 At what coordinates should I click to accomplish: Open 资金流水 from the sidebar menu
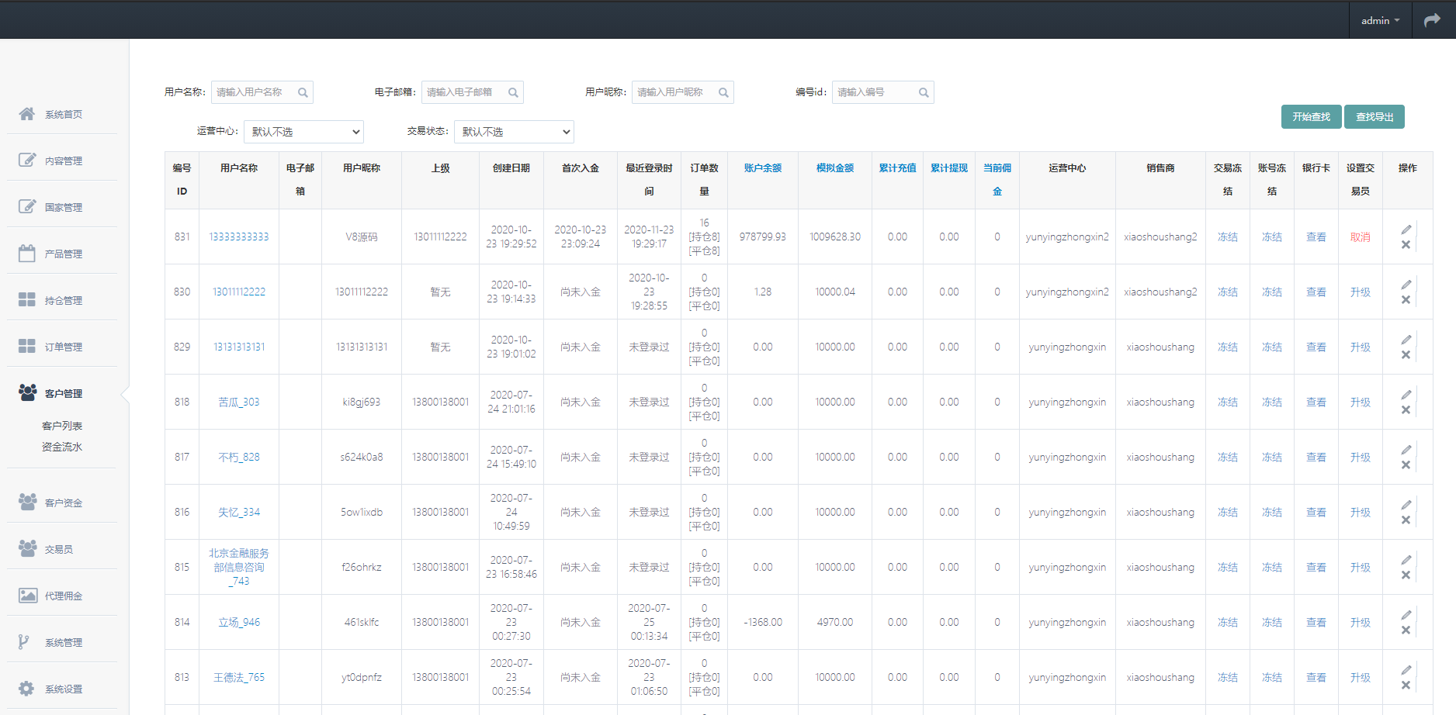(x=62, y=447)
